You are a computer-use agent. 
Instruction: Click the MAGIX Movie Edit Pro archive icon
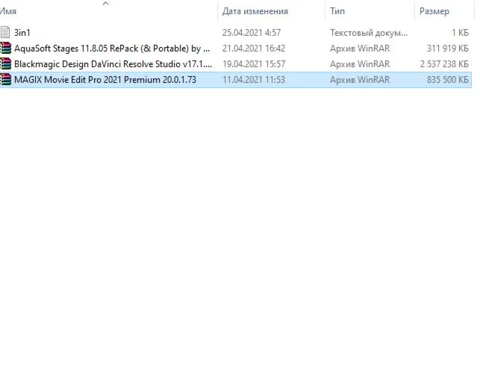[x=5, y=80]
